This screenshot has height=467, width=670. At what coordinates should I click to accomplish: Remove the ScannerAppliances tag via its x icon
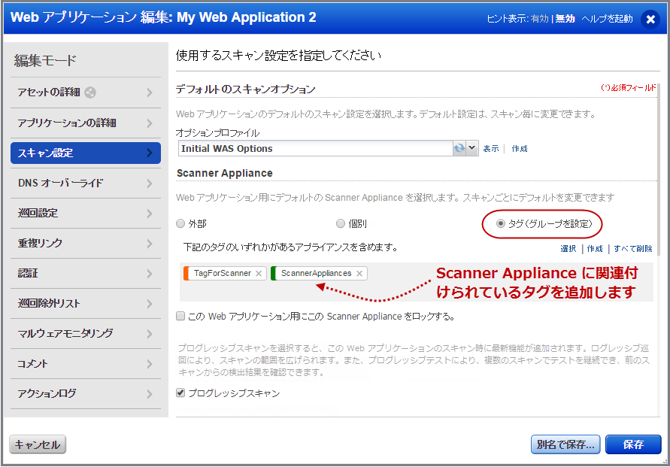(359, 274)
